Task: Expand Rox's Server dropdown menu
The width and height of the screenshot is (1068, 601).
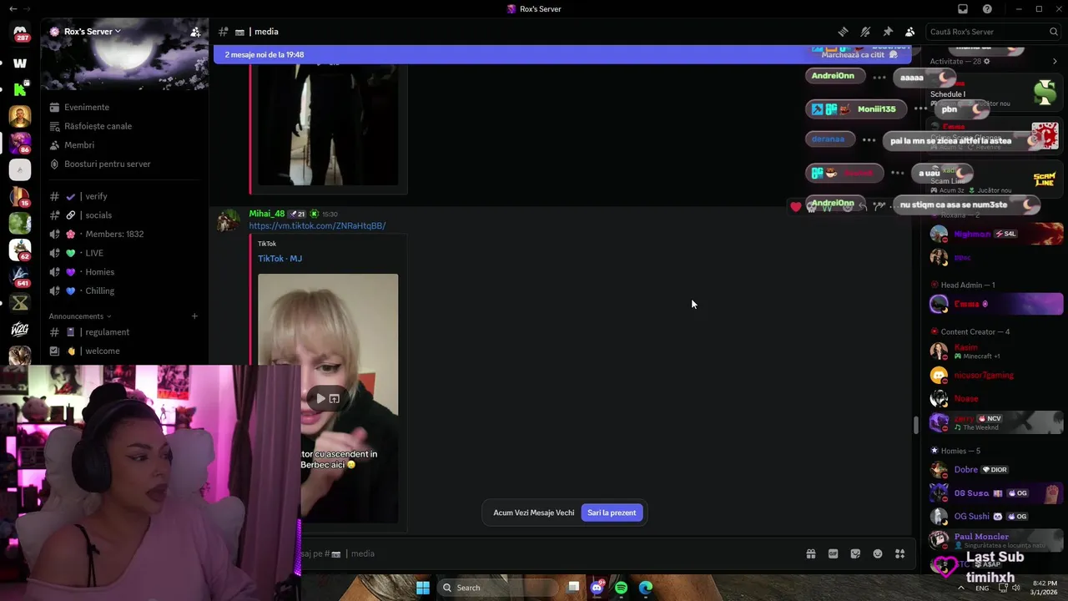Action: (x=91, y=32)
